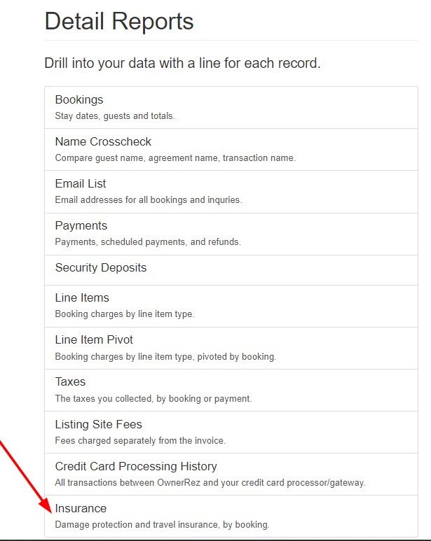View the Line Items report
The image size is (431, 541).
tap(82, 298)
